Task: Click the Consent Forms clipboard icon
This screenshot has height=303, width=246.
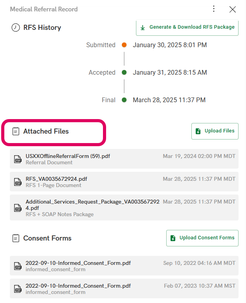Action: coord(16,238)
